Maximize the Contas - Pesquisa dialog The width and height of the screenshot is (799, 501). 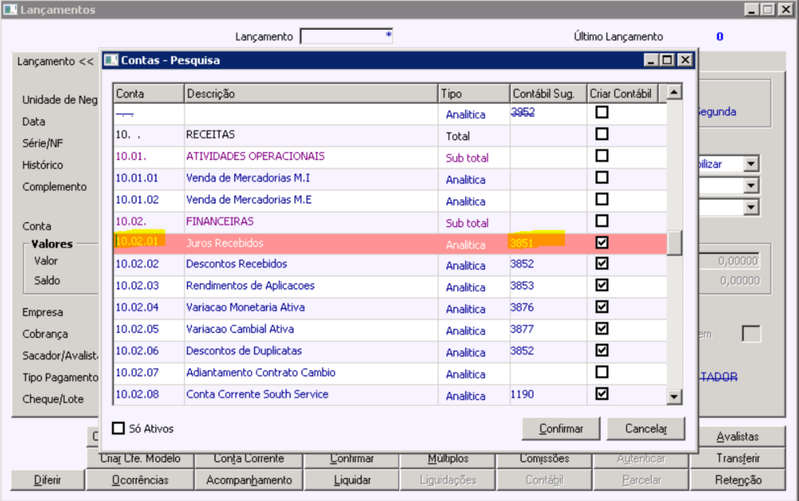click(x=667, y=60)
